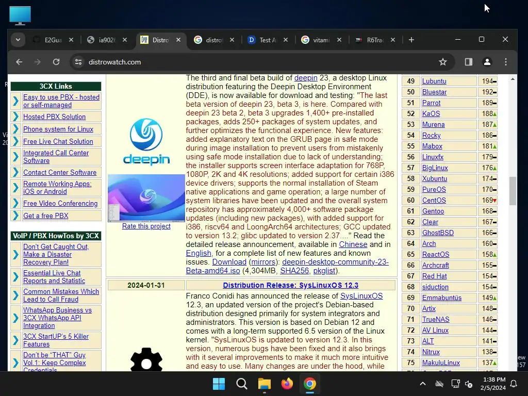Open Contact Center Software link
Image resolution: width=528 pixels, height=396 pixels.
coord(60,172)
